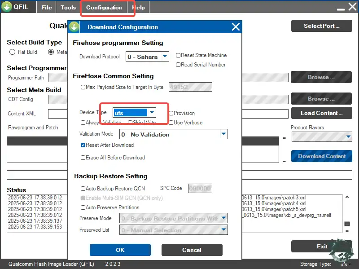Screen dimensions: 359x269
Task: Open the File menu
Action: (x=47, y=7)
